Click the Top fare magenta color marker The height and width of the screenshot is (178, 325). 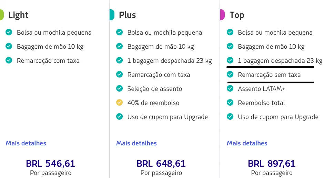click(222, 15)
